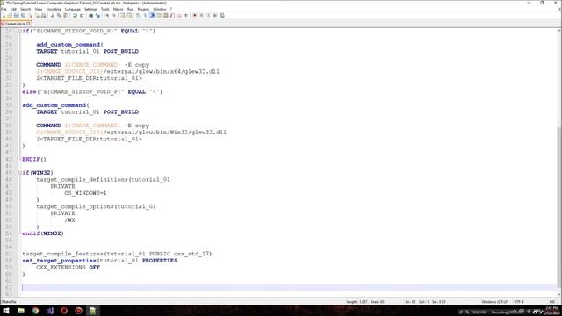The width and height of the screenshot is (562, 316).
Task: Toggle Show All Characters icon
Action: pos(145,16)
